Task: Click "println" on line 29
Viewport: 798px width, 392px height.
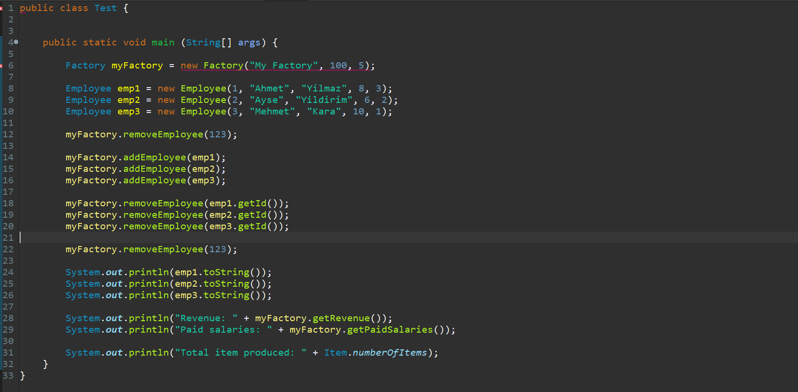Action: click(149, 330)
